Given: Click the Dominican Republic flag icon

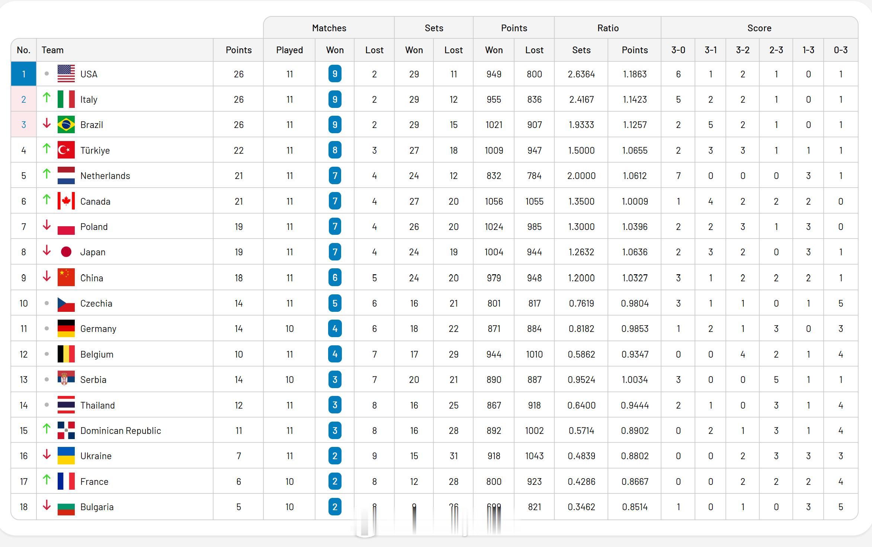Looking at the screenshot, I should tap(66, 430).
